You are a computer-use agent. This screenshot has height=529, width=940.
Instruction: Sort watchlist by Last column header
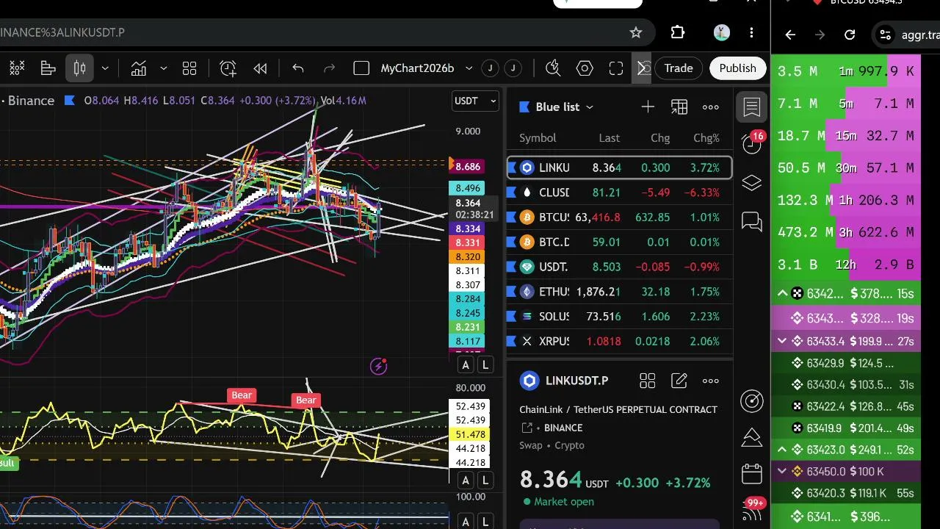tap(609, 138)
